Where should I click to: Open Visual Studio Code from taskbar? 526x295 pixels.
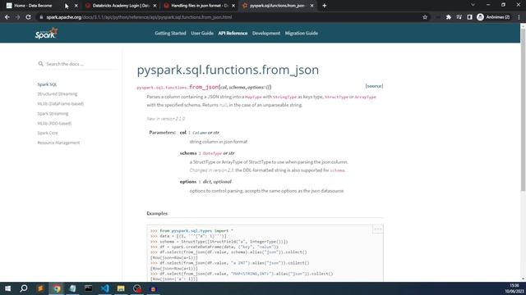click(104, 288)
